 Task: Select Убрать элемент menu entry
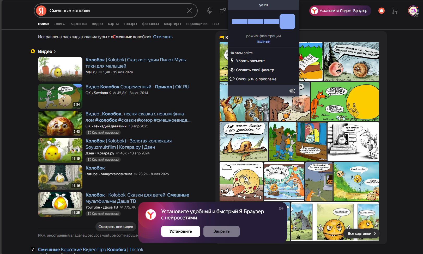[x=263, y=61]
